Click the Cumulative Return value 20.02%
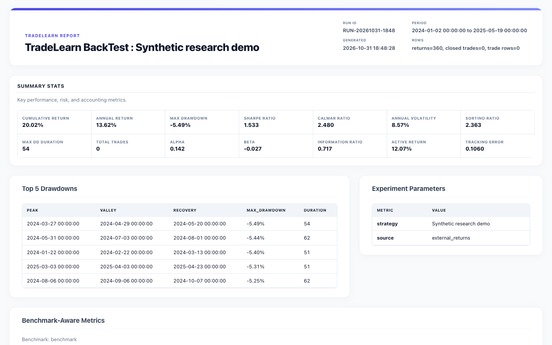Viewport: 552px width, 345px height. (x=33, y=125)
